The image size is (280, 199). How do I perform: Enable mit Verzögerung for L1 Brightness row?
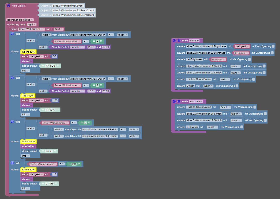point(273,46)
